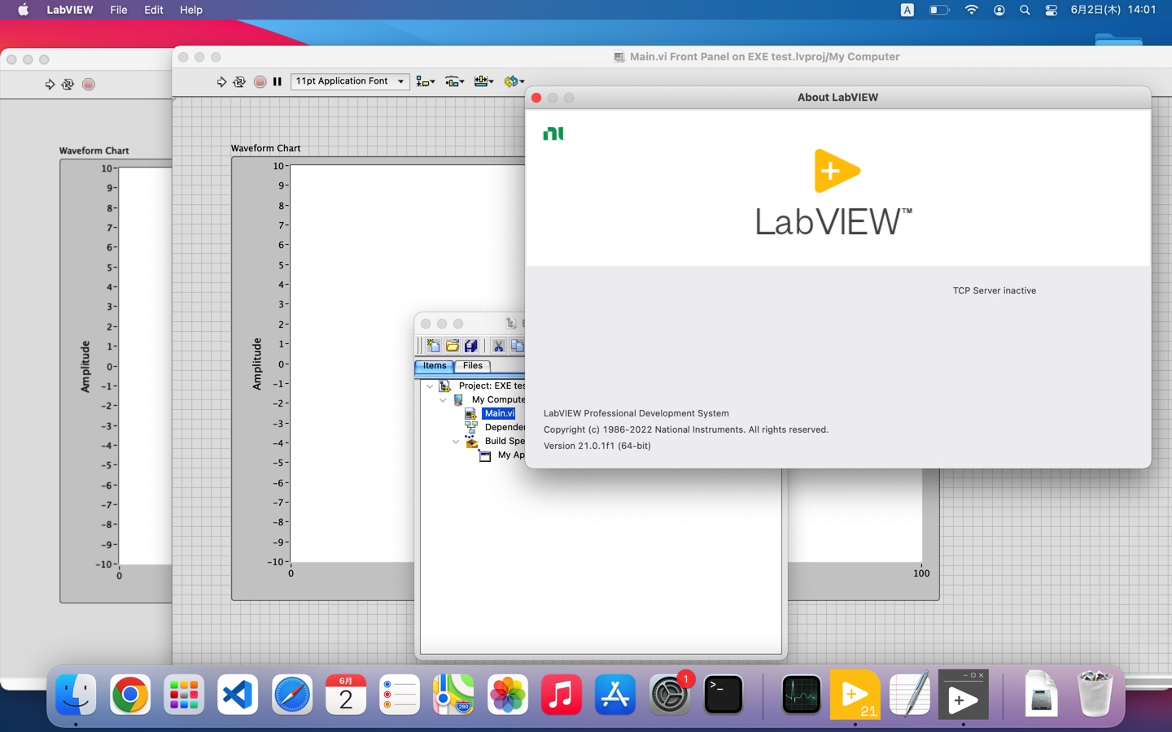The image size is (1172, 732).
Task: Open Terminal from the Dock
Action: pos(723,695)
